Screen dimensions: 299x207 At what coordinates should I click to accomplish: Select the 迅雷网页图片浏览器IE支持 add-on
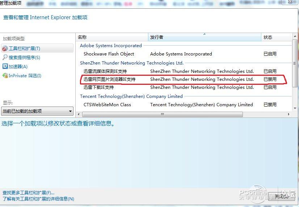coord(109,79)
